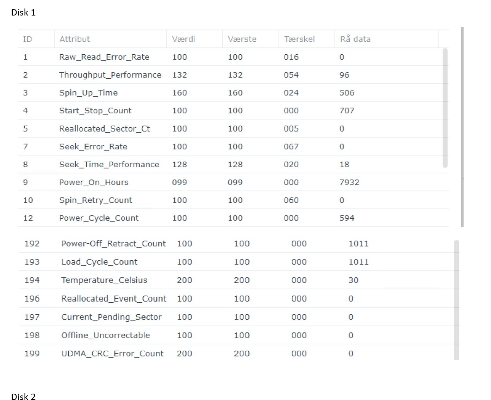Click raw value 1011 in Load_Cycle_Count row
The image size is (491, 400).
tap(359, 262)
